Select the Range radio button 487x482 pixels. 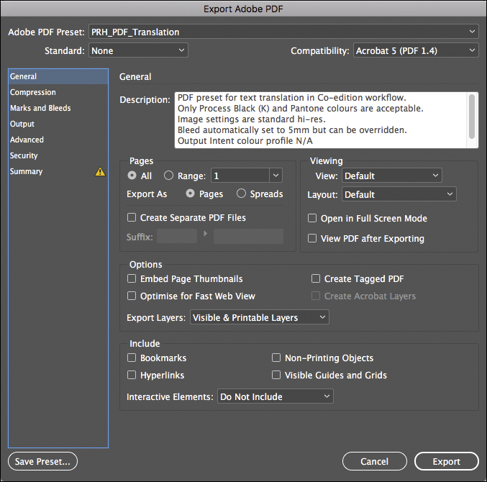tap(168, 176)
